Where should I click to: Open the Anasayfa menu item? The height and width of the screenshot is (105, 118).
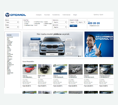39,15
